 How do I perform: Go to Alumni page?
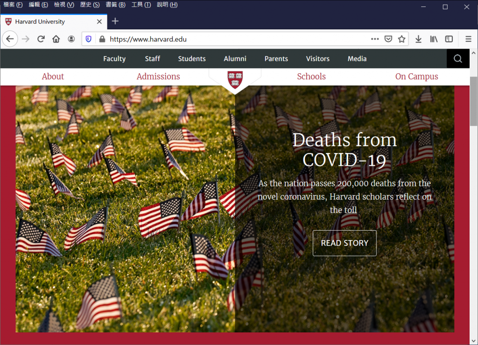point(235,58)
